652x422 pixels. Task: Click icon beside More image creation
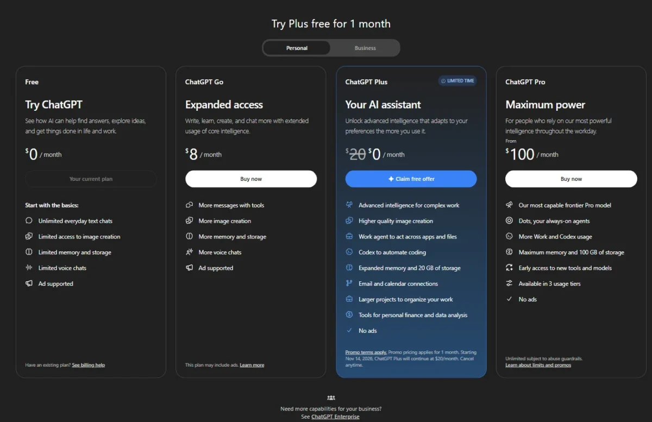pyautogui.click(x=189, y=221)
